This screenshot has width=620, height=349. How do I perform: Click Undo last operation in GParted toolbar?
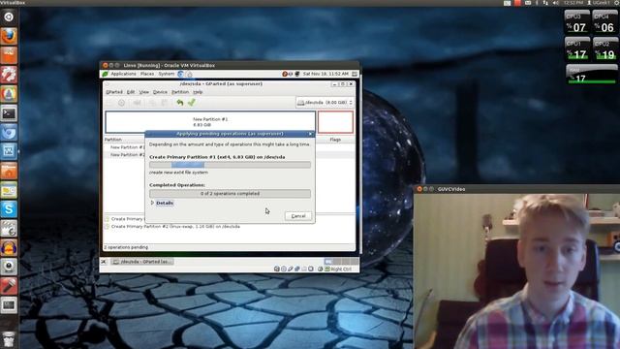(x=180, y=103)
